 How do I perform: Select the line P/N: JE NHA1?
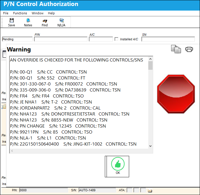pos(51,102)
